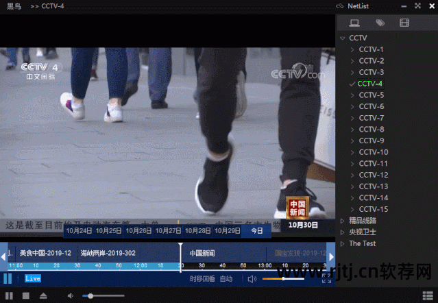The height and width of the screenshot is (303, 438).
Task: Switch to CCTV-8 channel
Action: 372,130
